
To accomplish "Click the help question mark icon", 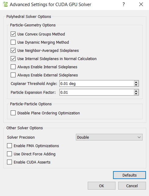I will coord(124,5).
